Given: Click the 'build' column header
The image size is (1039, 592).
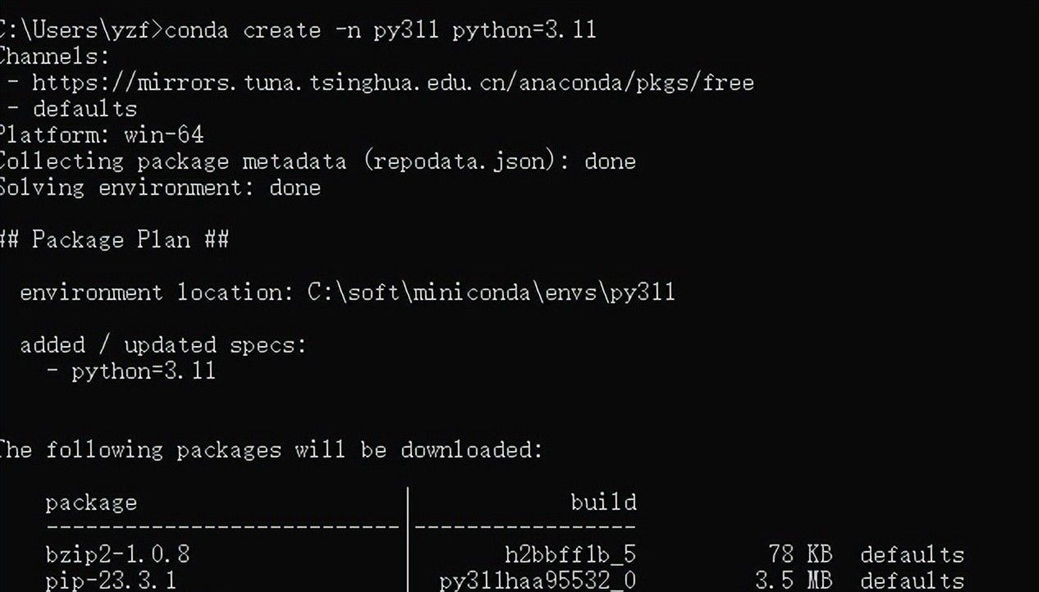Looking at the screenshot, I should [x=603, y=503].
